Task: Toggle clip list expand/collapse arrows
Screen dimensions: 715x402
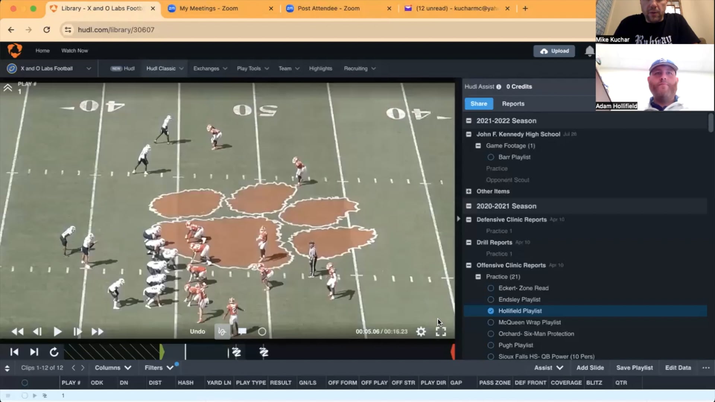Action: pyautogui.click(x=7, y=368)
